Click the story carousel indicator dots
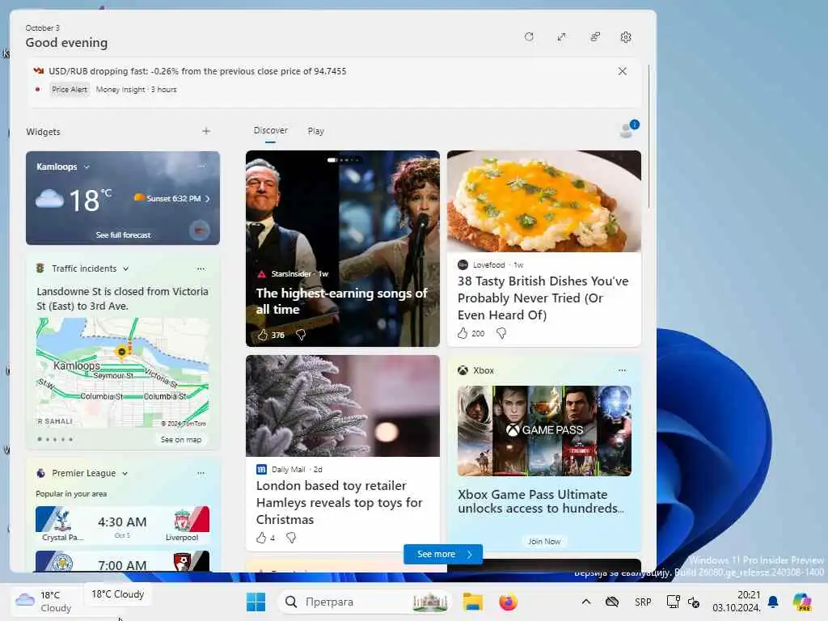The image size is (828, 621). click(x=343, y=159)
